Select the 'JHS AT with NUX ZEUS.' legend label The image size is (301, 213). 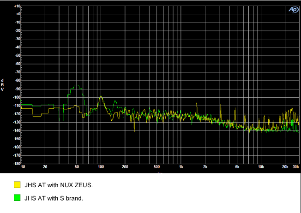click(59, 185)
